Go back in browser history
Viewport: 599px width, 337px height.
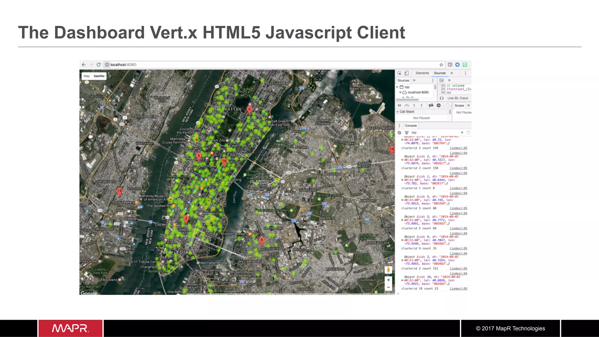pyautogui.click(x=84, y=65)
